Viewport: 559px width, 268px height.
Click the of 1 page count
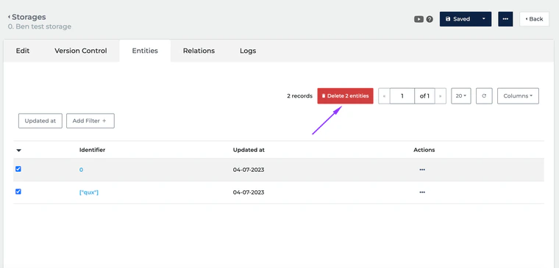coord(424,96)
